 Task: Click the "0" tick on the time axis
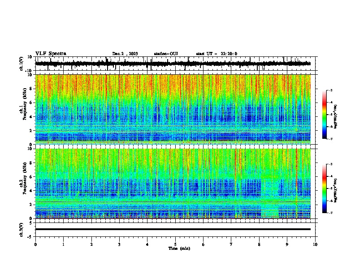click(x=35, y=244)
